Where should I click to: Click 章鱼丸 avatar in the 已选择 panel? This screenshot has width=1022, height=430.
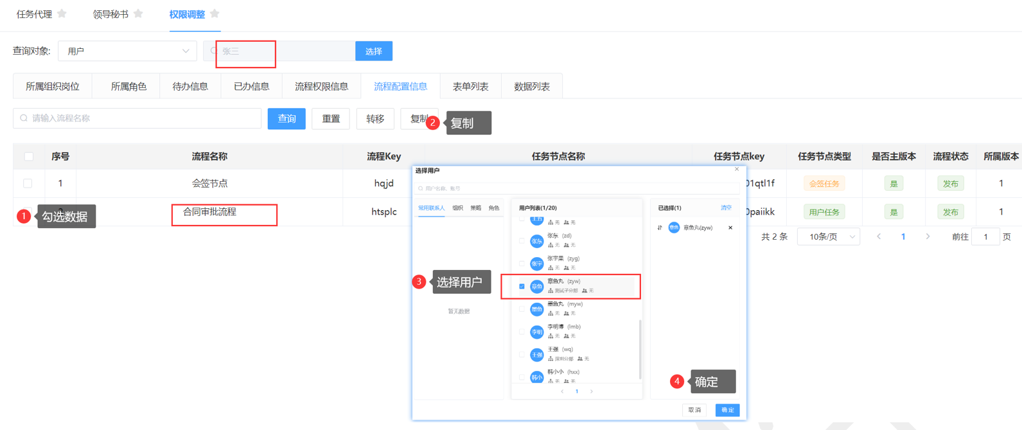(674, 228)
